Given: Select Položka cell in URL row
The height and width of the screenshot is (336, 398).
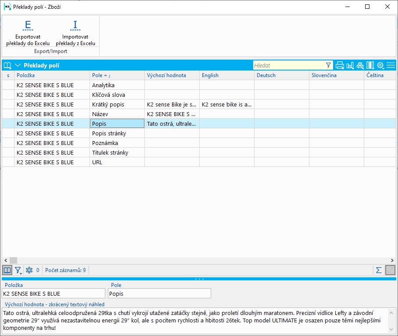Looking at the screenshot, I should pyautogui.click(x=52, y=162).
